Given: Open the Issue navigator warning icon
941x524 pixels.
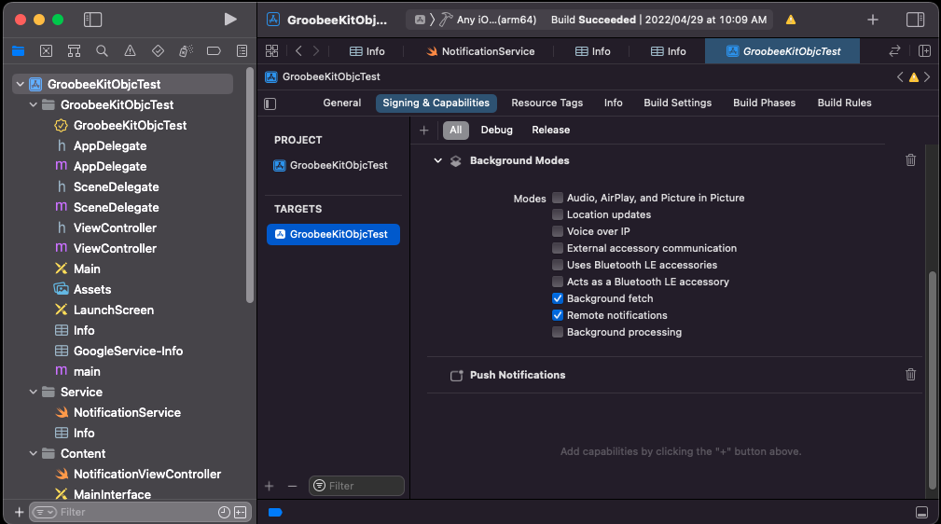Looking at the screenshot, I should click(130, 51).
